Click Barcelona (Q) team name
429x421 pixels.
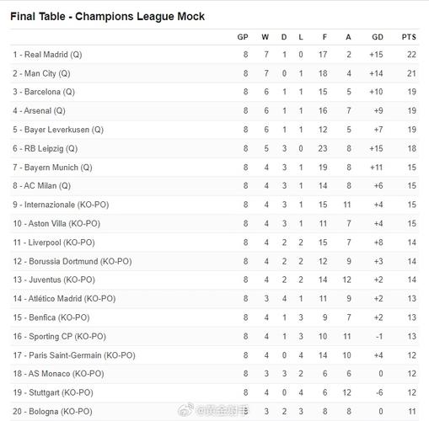point(44,92)
